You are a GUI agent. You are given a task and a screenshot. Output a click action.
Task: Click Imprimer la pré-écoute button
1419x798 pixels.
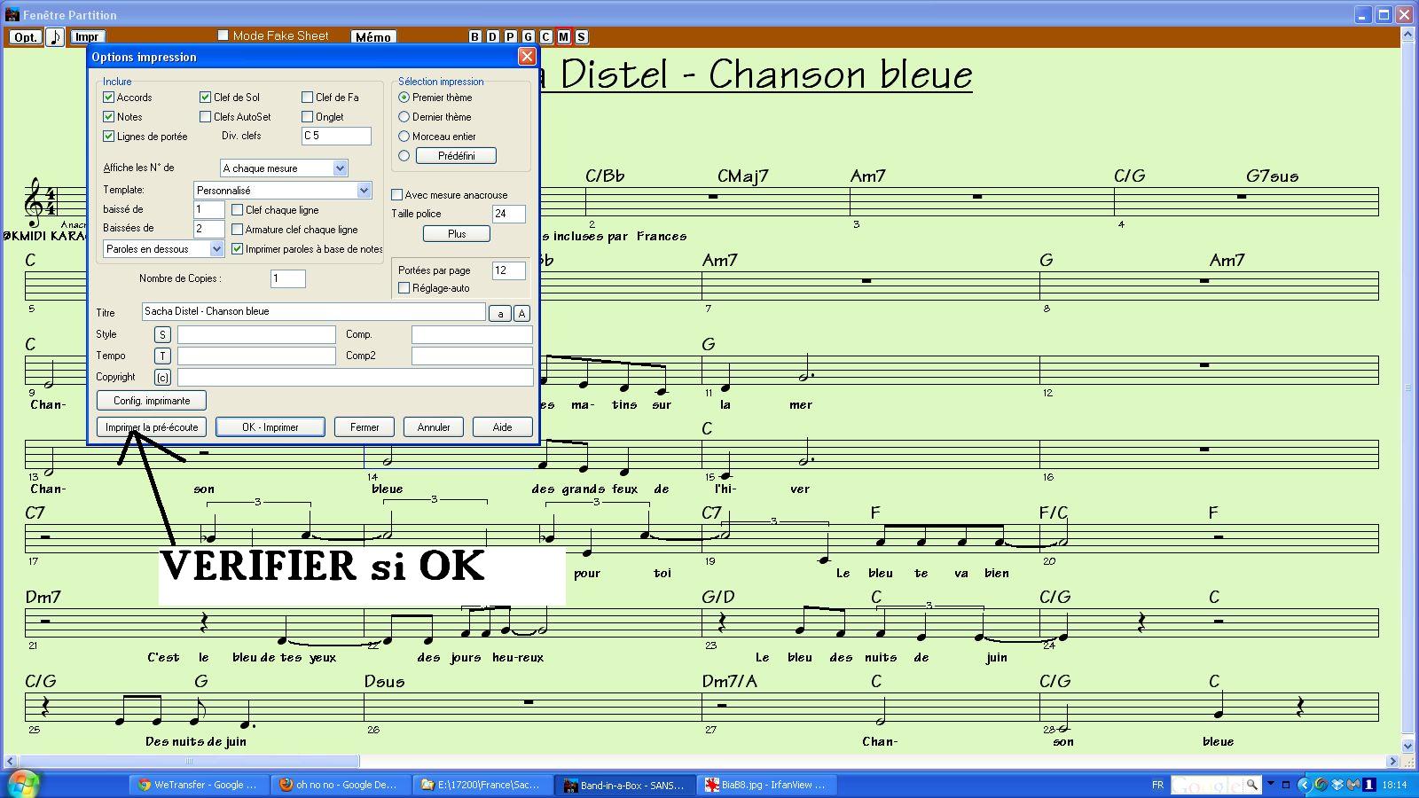click(152, 427)
